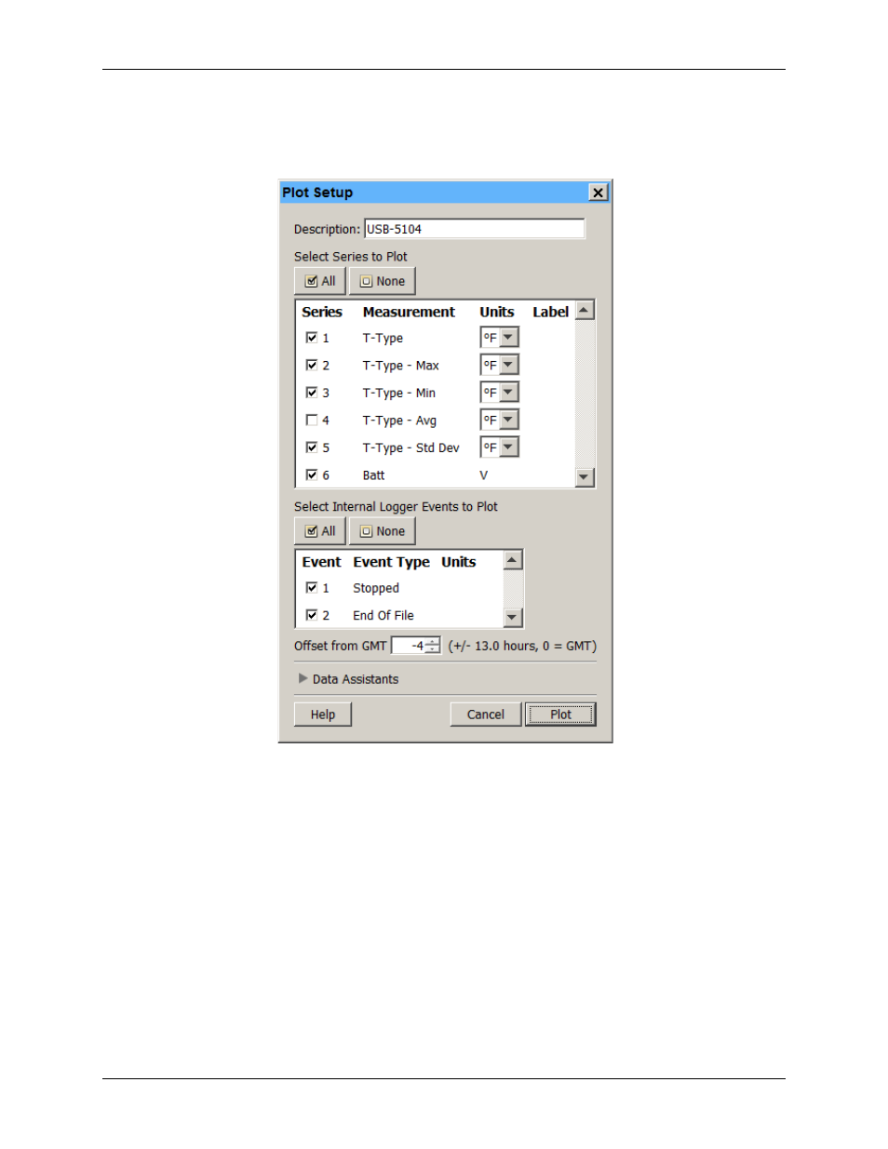The height and width of the screenshot is (1149, 888).
Task: Open units dropdown for T-Type - Std Dev
Action: [x=508, y=448]
